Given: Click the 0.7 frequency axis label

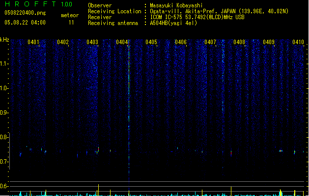Looking at the screenshot, I should click(4, 162).
